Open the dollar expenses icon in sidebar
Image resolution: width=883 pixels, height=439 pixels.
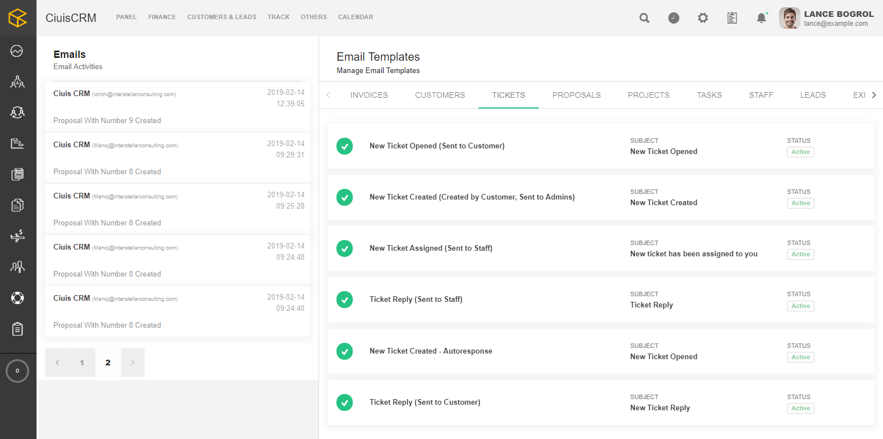click(17, 236)
